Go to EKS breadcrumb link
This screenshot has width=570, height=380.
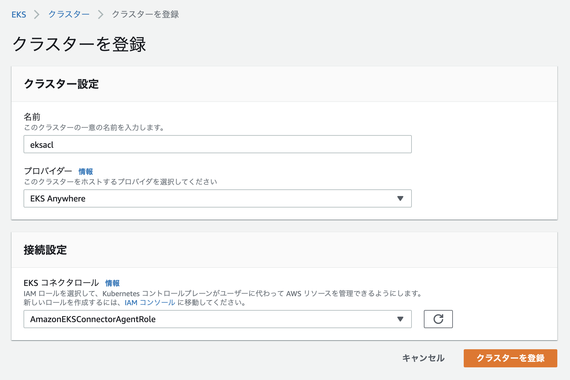point(19,14)
